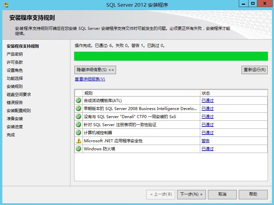Click the green check icon for 计算机域控制器
The image size is (274, 205).
click(x=78, y=133)
